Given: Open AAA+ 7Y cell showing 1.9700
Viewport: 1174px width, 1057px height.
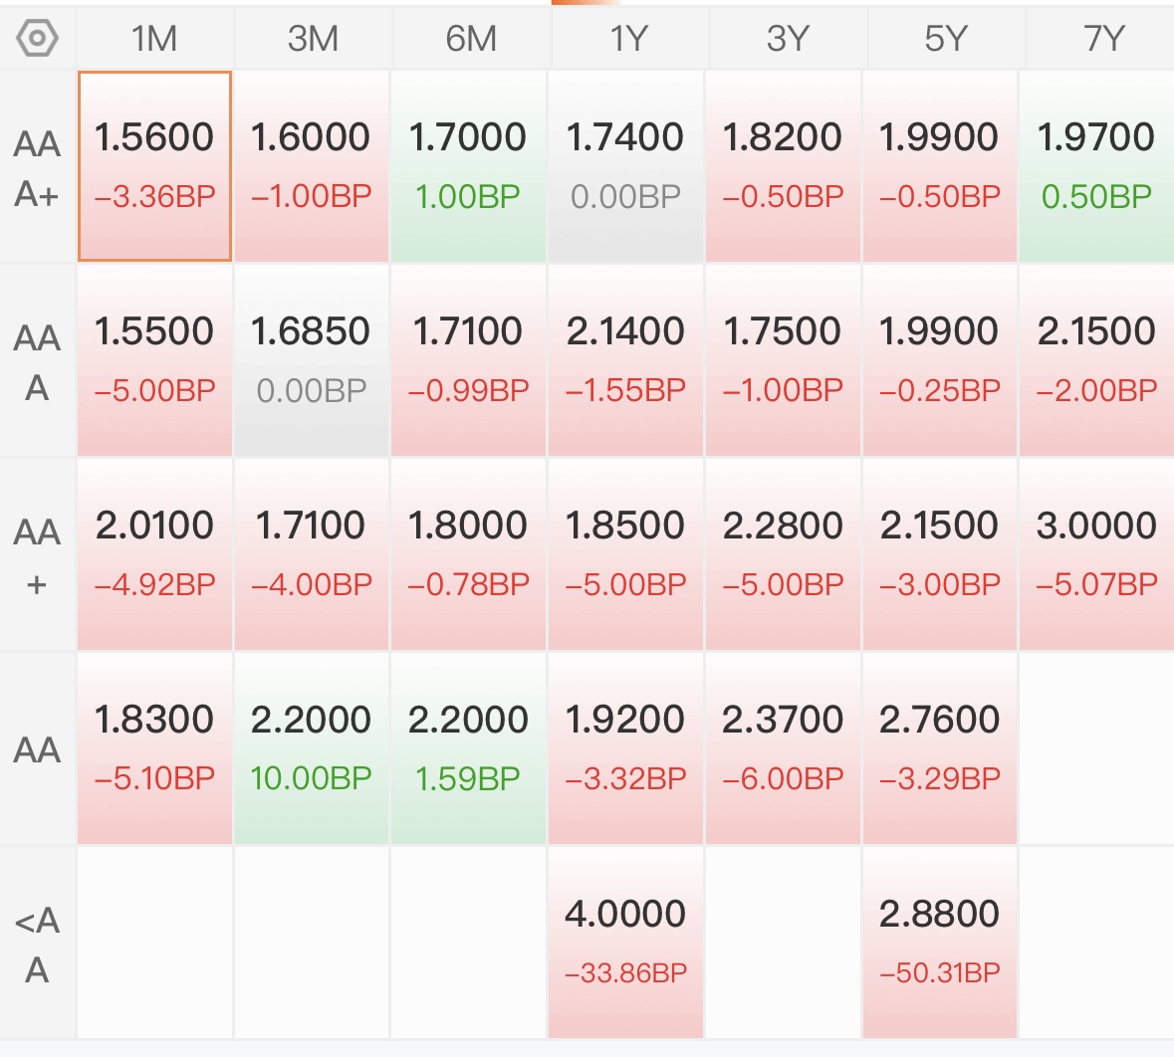Looking at the screenshot, I should click(1097, 166).
